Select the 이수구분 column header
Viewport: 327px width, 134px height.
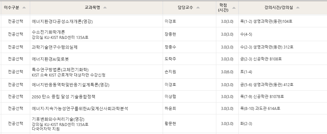tap(12, 8)
